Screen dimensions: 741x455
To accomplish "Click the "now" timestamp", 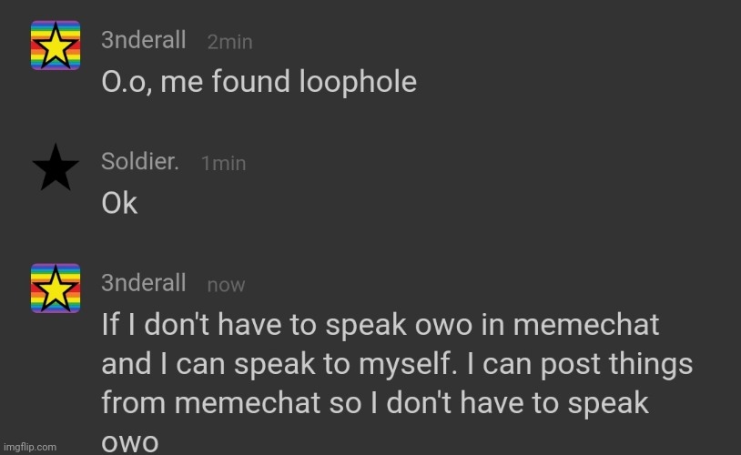I will point(226,285).
